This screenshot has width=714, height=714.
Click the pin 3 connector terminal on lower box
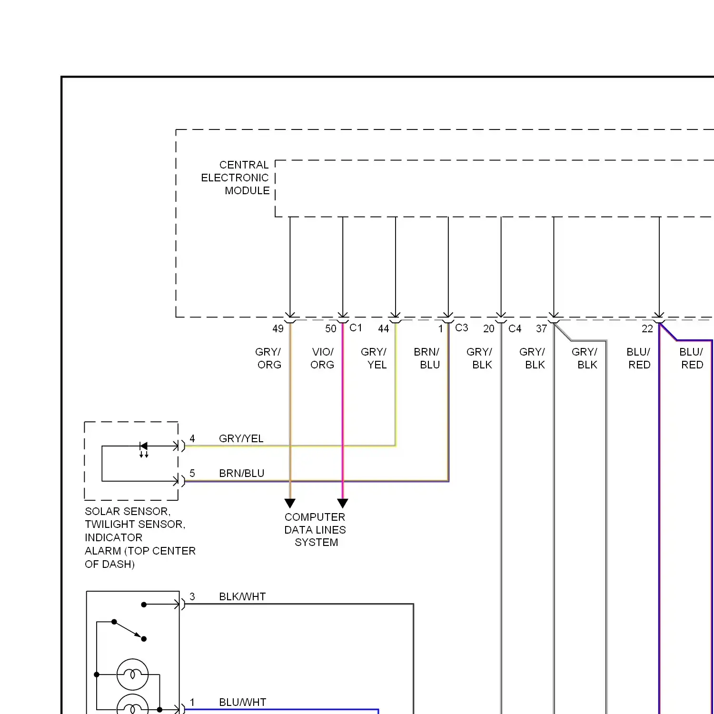(x=180, y=605)
